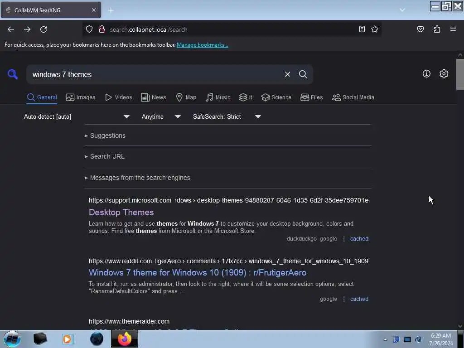Click the address bar URL
This screenshot has height=348, width=464.
click(x=148, y=29)
